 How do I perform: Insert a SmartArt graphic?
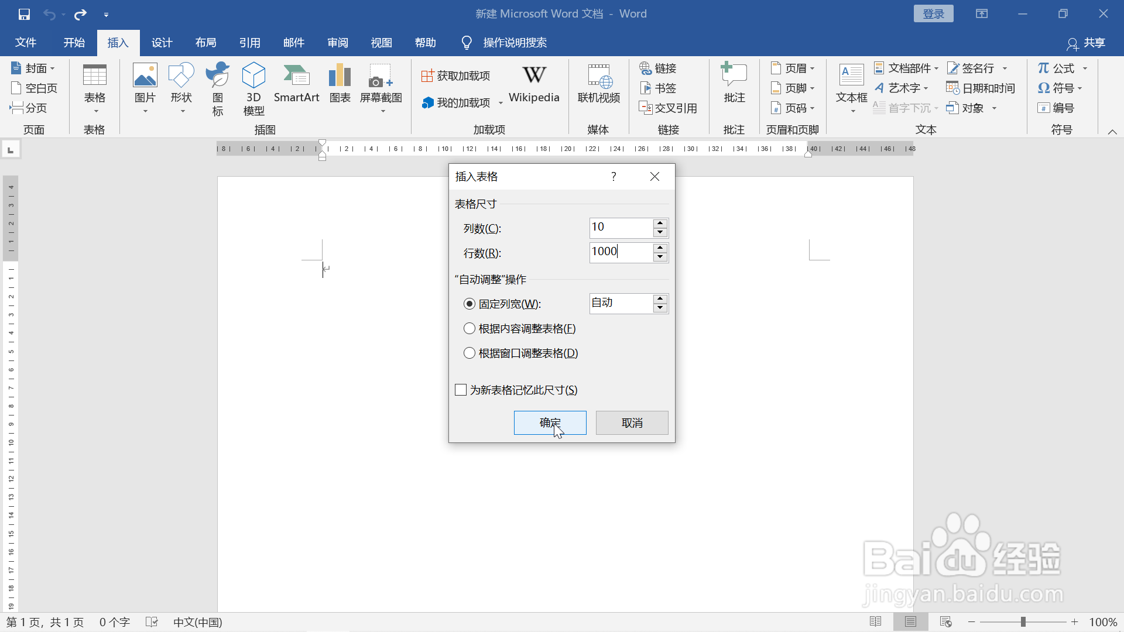click(x=297, y=87)
